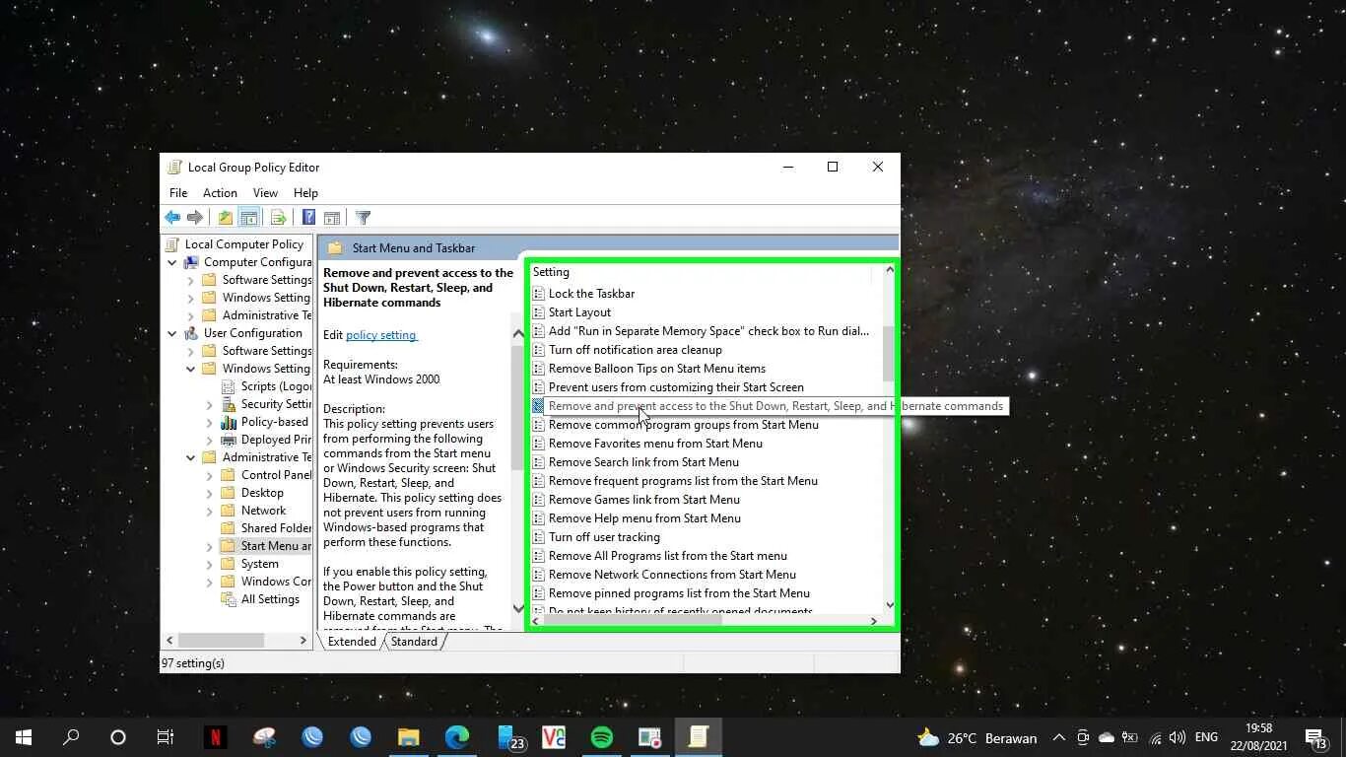
Task: Click console tree horizontal scroll right arrow
Action: (303, 641)
